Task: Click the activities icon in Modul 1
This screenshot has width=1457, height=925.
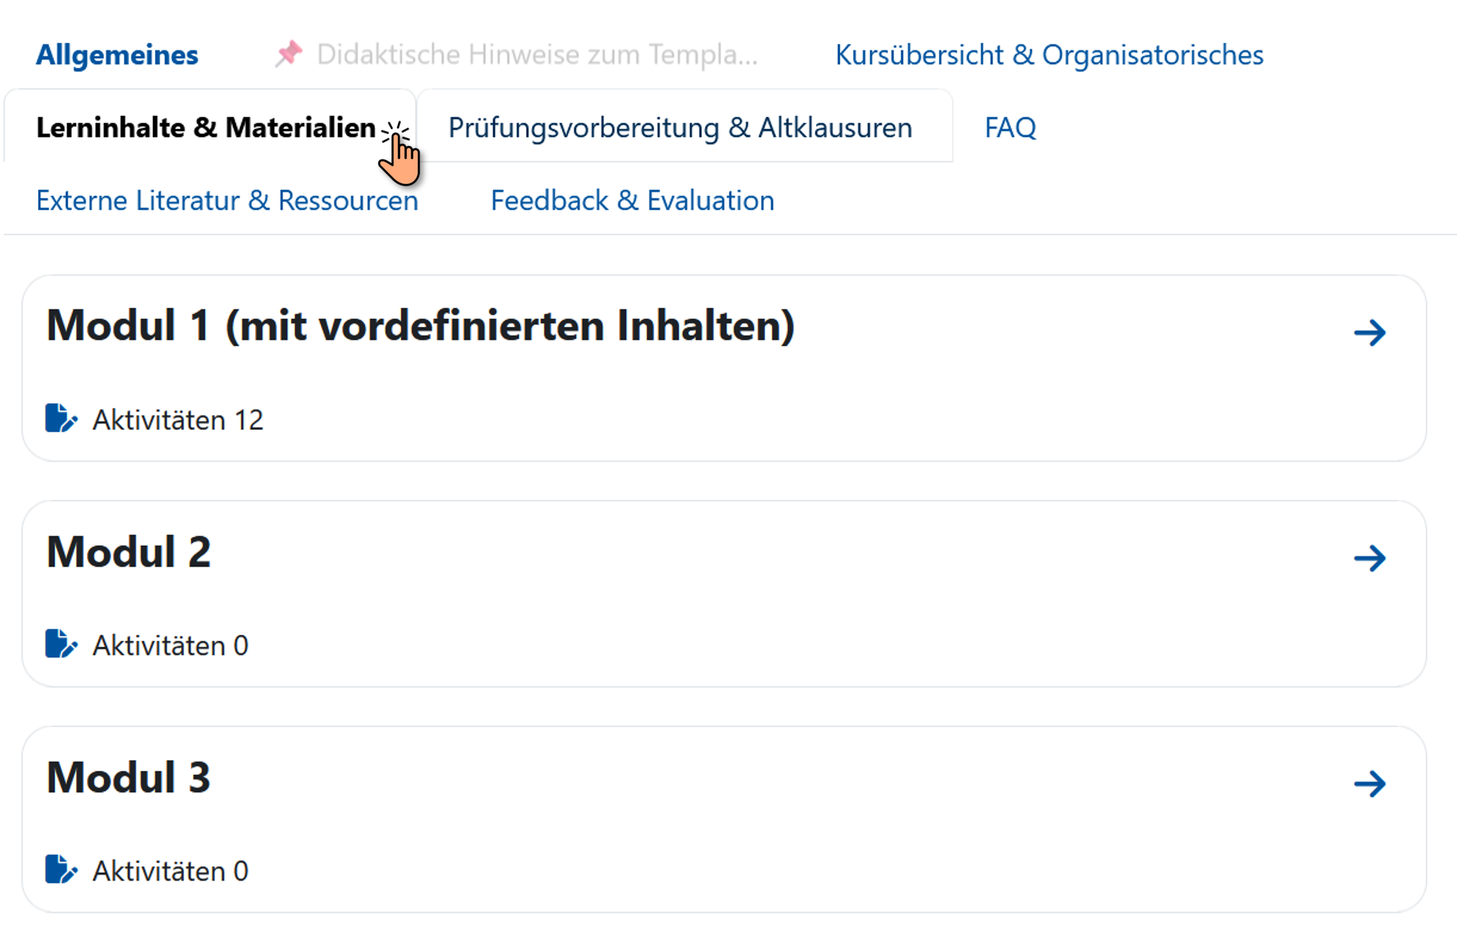Action: (60, 419)
